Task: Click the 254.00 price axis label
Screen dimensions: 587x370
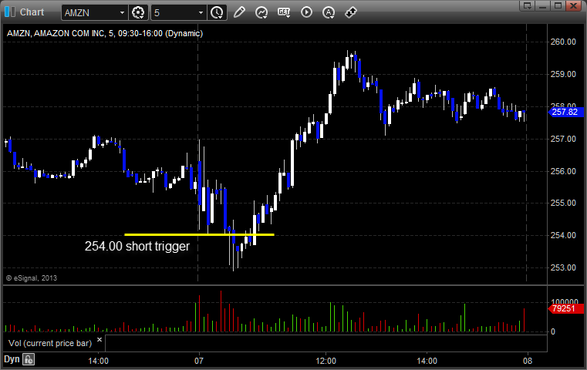Action: [563, 235]
